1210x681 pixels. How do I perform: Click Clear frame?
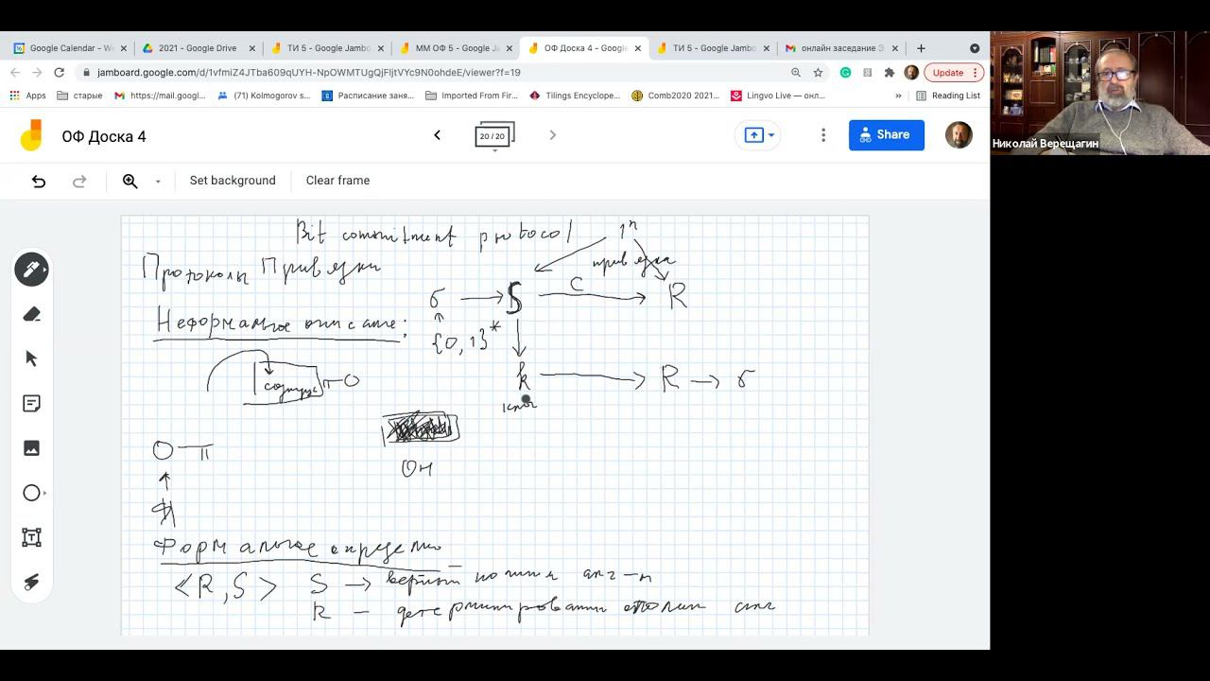pos(337,181)
